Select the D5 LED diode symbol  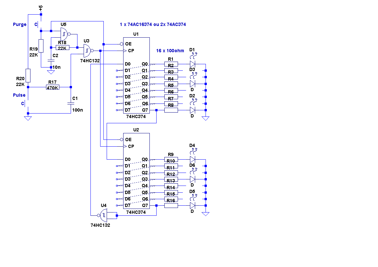(193, 205)
